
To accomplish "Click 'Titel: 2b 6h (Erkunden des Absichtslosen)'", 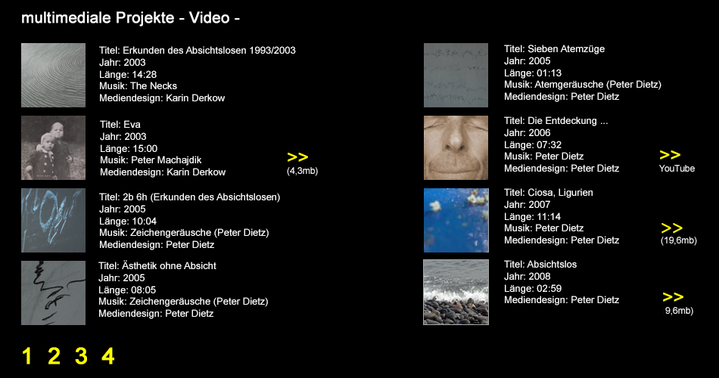I will [189, 197].
